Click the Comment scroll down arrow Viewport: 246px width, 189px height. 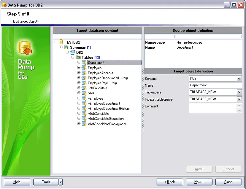[x=239, y=110]
